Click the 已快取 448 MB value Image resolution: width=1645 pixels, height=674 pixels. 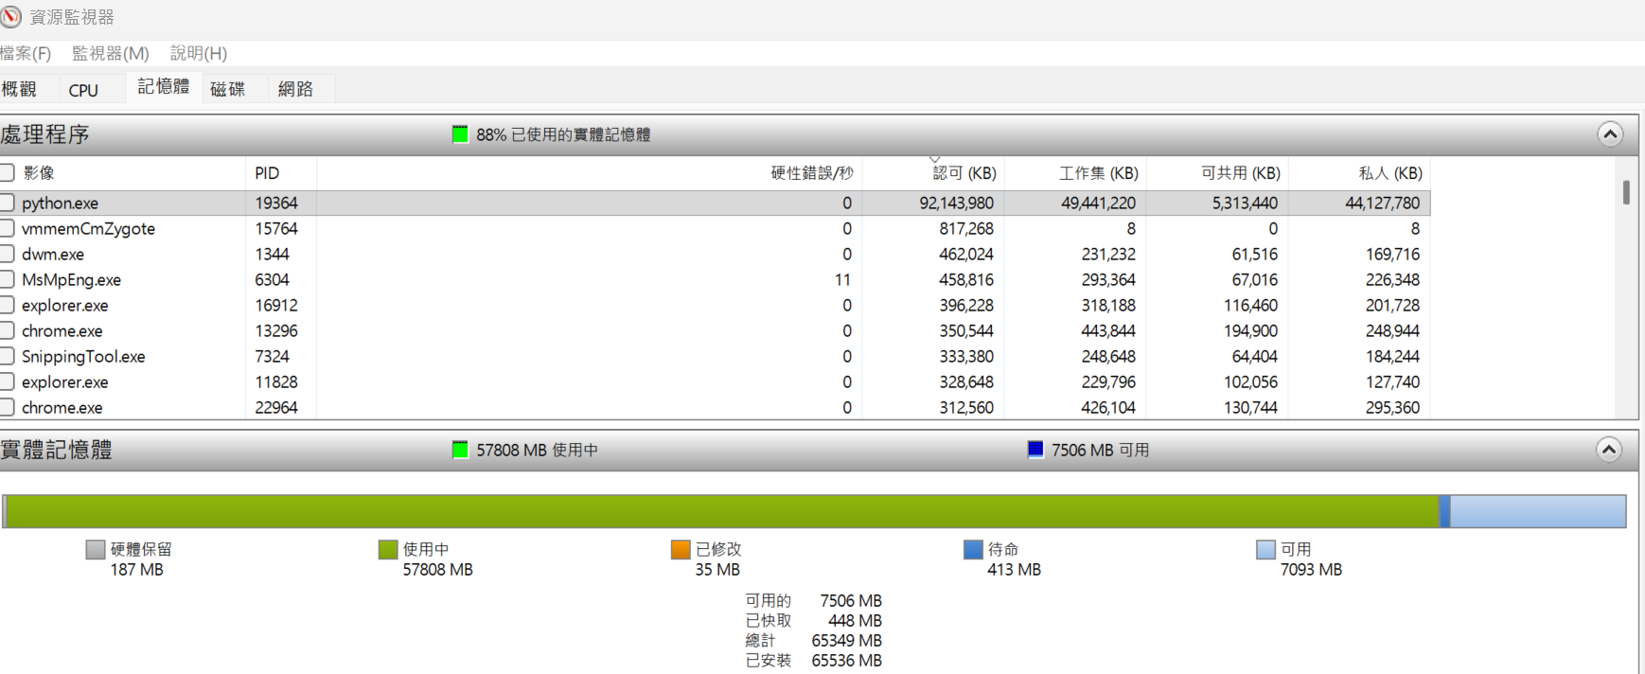pos(855,621)
